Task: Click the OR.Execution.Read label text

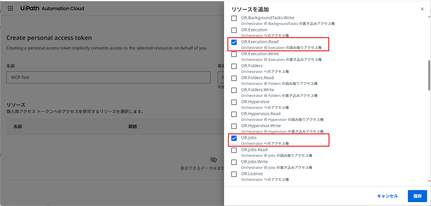Action: pyautogui.click(x=260, y=42)
